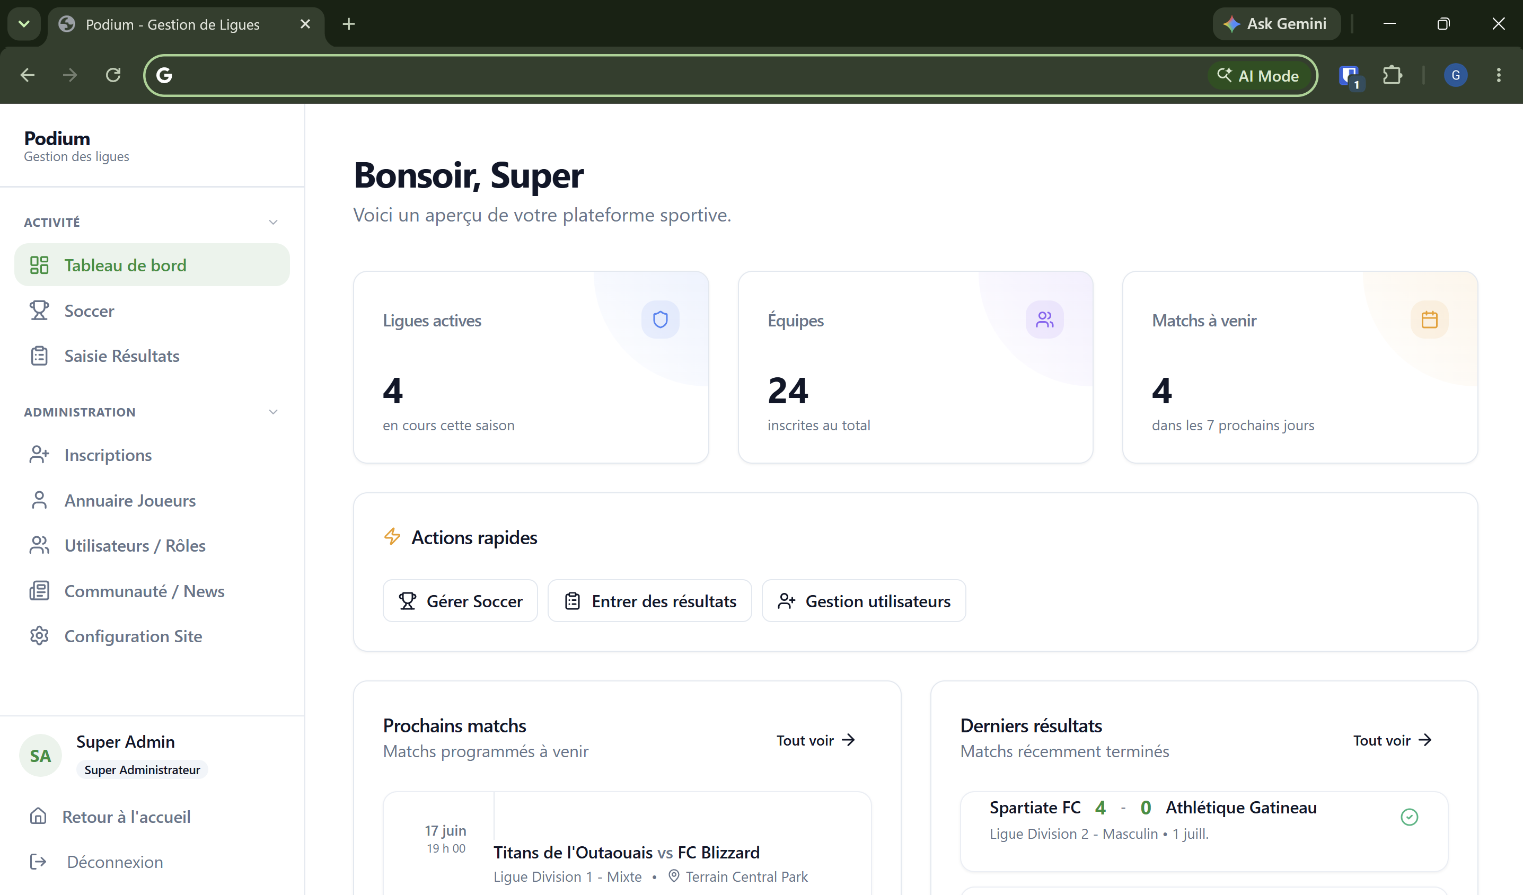
Task: Open the tab search dropdown arrow
Action: tap(24, 24)
